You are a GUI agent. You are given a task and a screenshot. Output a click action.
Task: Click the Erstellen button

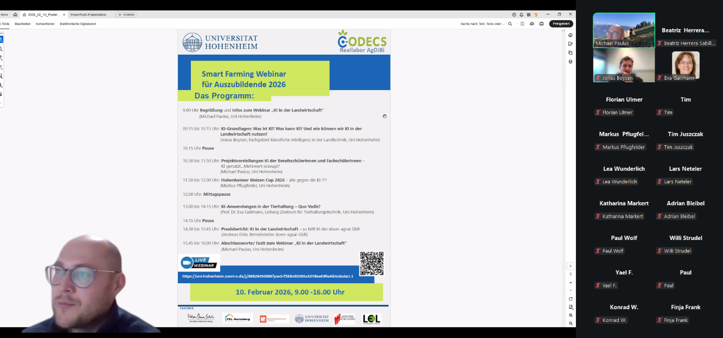pos(126,15)
